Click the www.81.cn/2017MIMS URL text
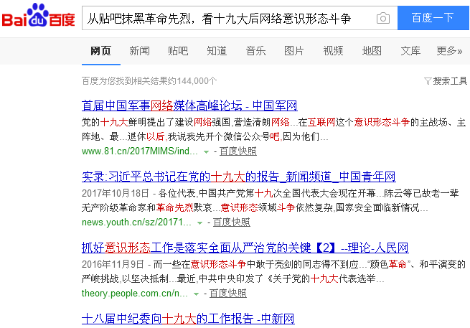 click(140, 151)
